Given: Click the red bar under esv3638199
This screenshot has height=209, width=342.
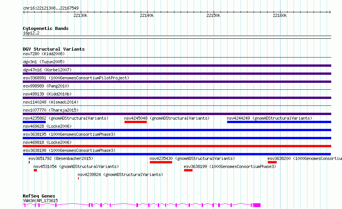Looking at the screenshot, I should click(188, 170).
